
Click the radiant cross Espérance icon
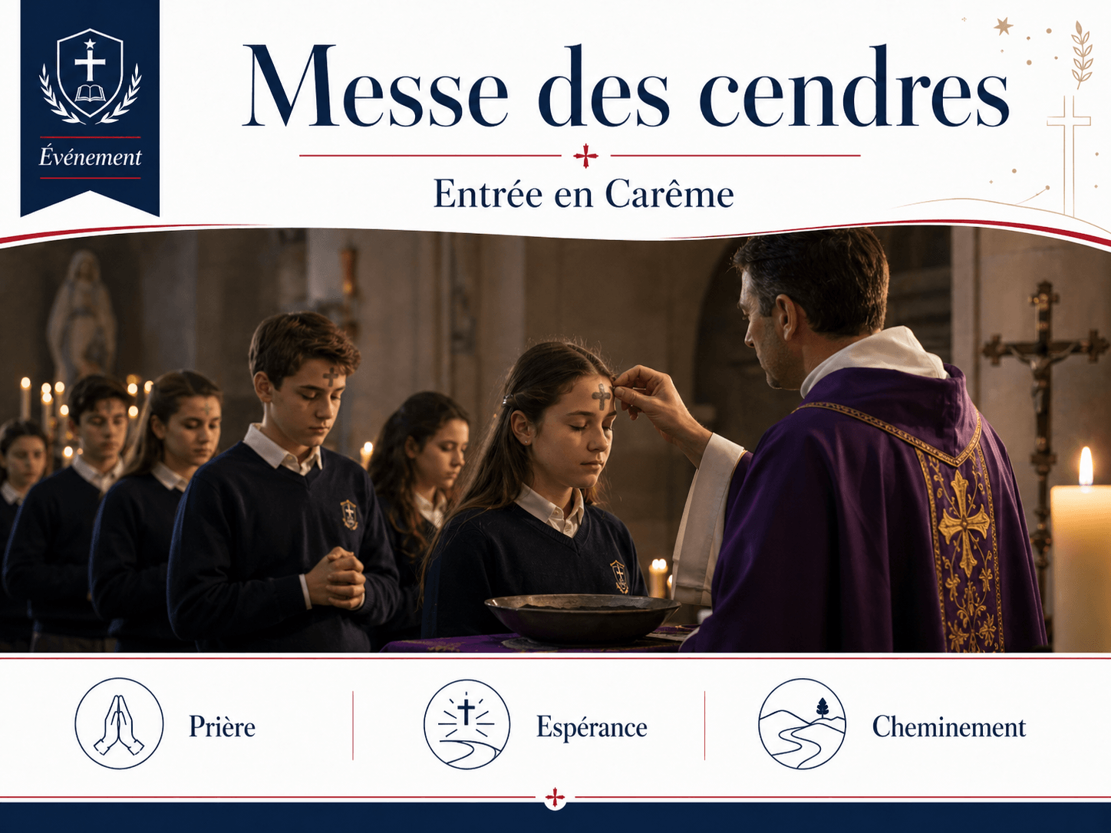(x=466, y=724)
